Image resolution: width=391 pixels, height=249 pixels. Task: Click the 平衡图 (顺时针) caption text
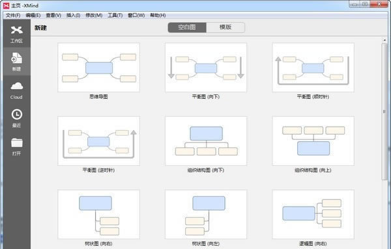(313, 96)
